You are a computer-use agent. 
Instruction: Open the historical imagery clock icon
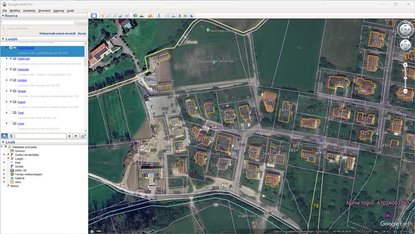[135, 16]
